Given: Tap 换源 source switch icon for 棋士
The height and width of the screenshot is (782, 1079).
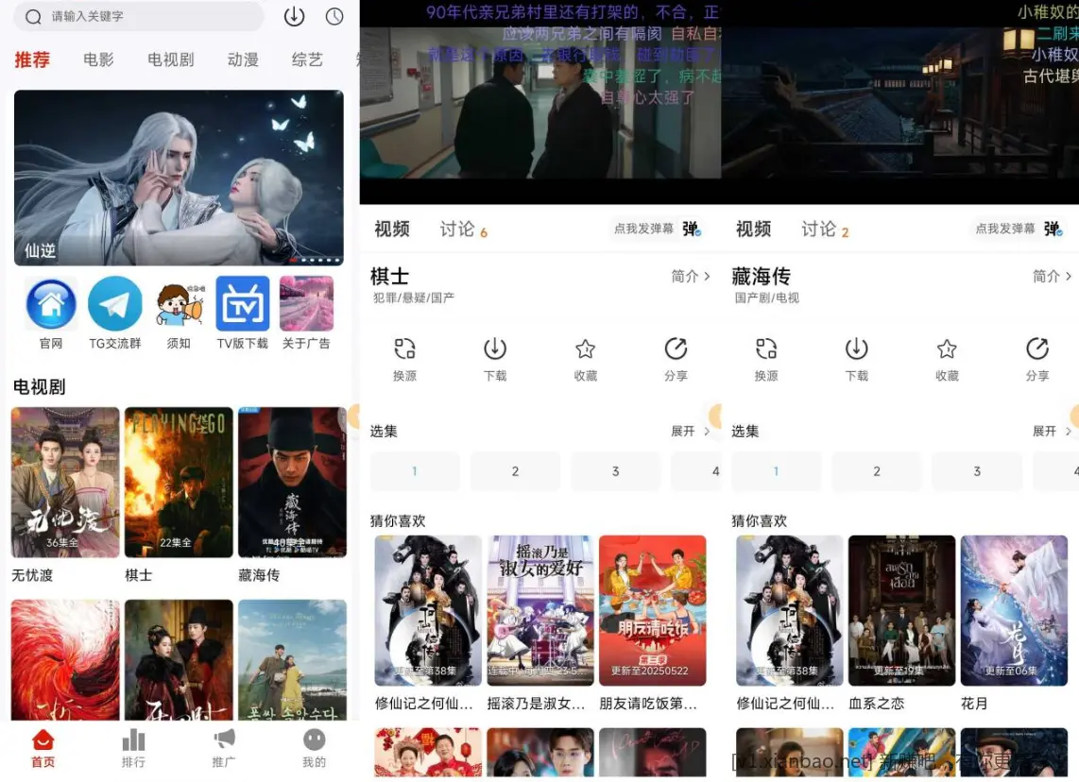Looking at the screenshot, I should [x=404, y=348].
